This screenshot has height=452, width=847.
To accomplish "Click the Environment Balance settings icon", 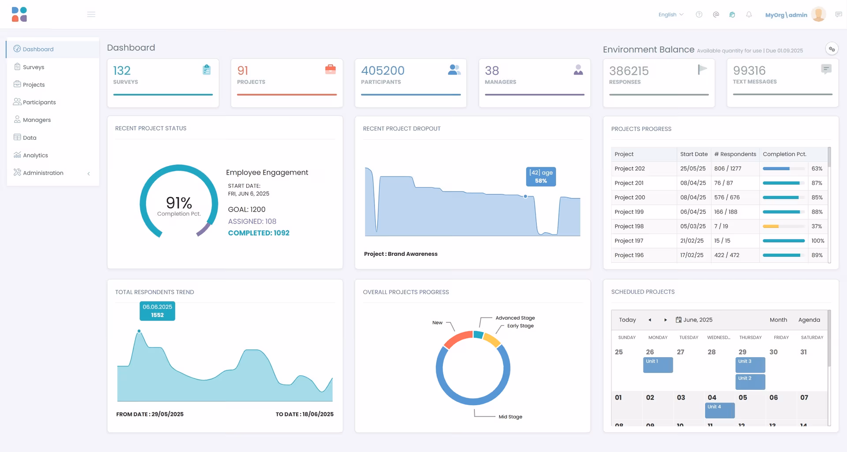I will (x=832, y=49).
